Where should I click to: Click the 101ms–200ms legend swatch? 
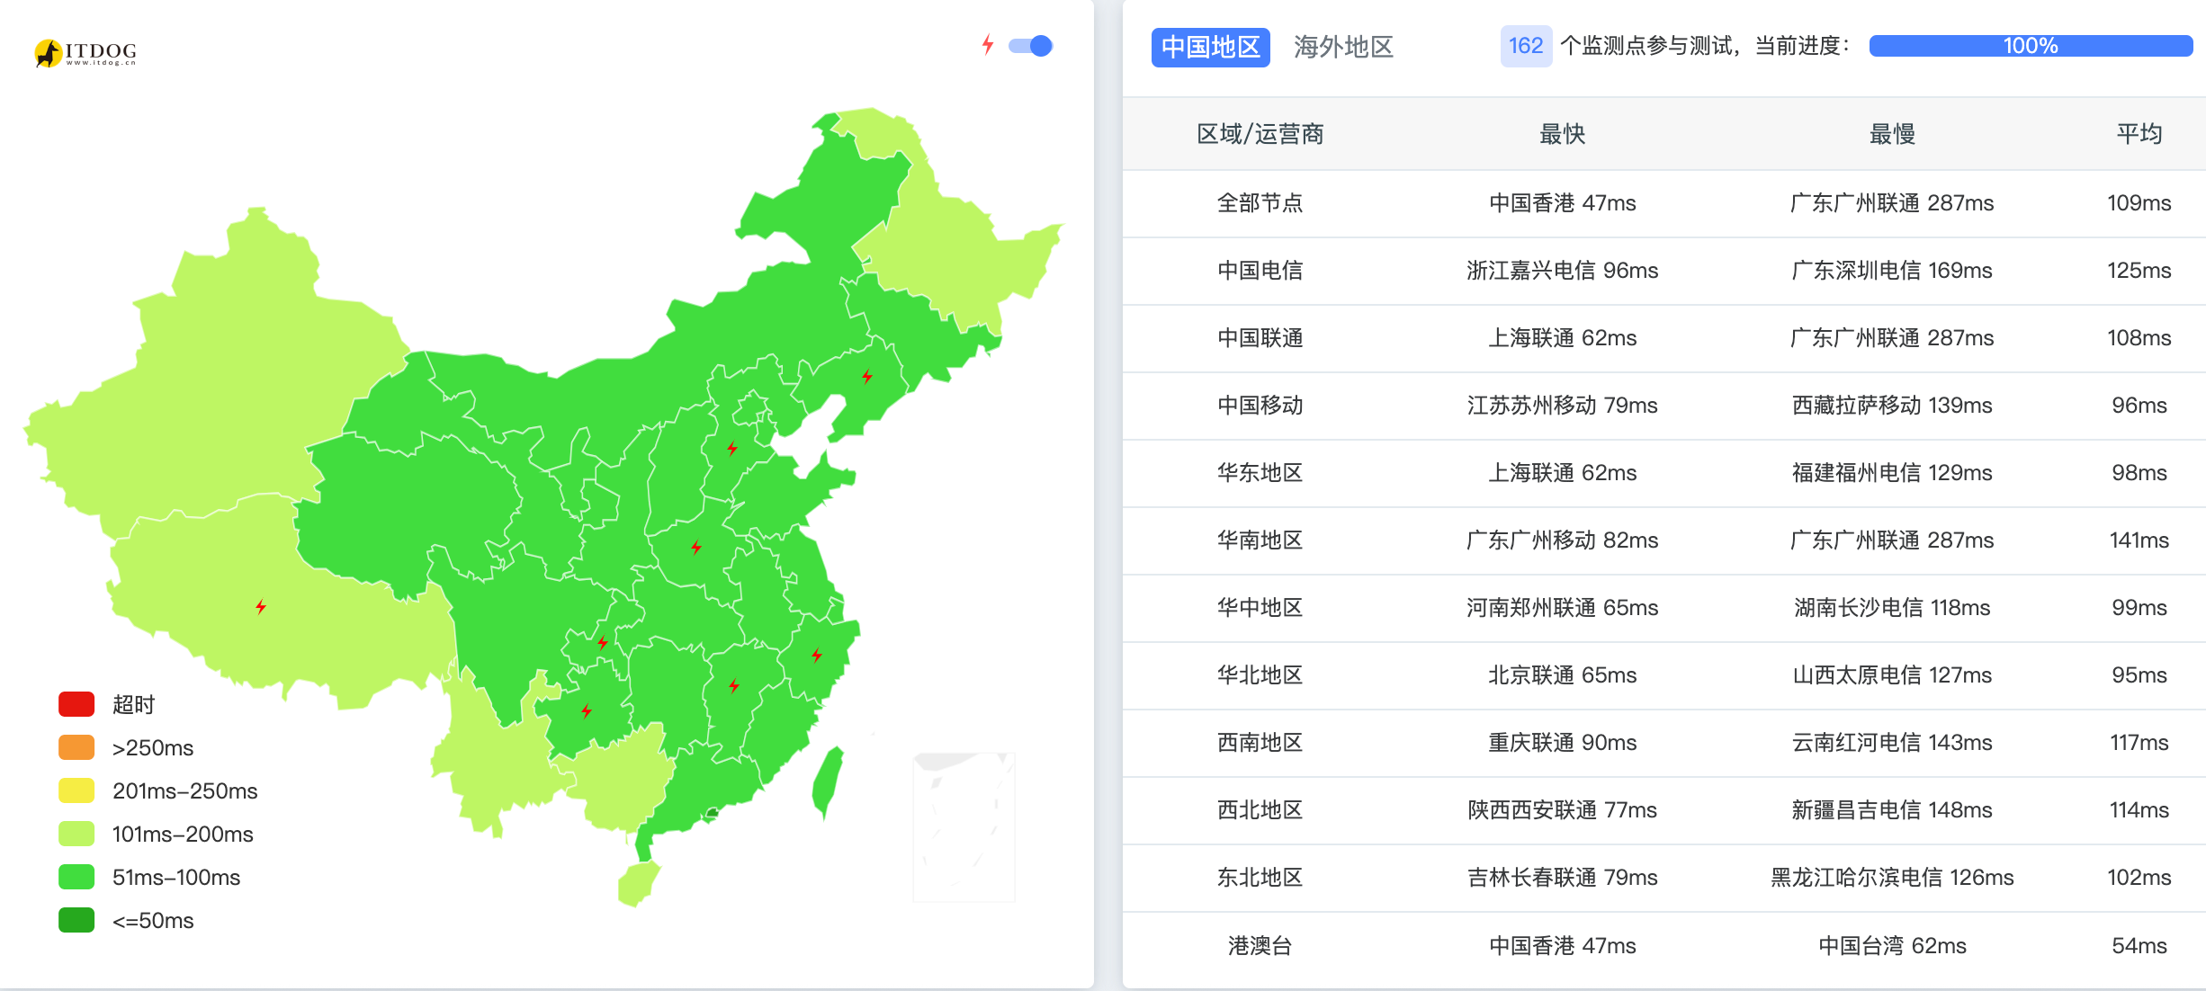(76, 834)
